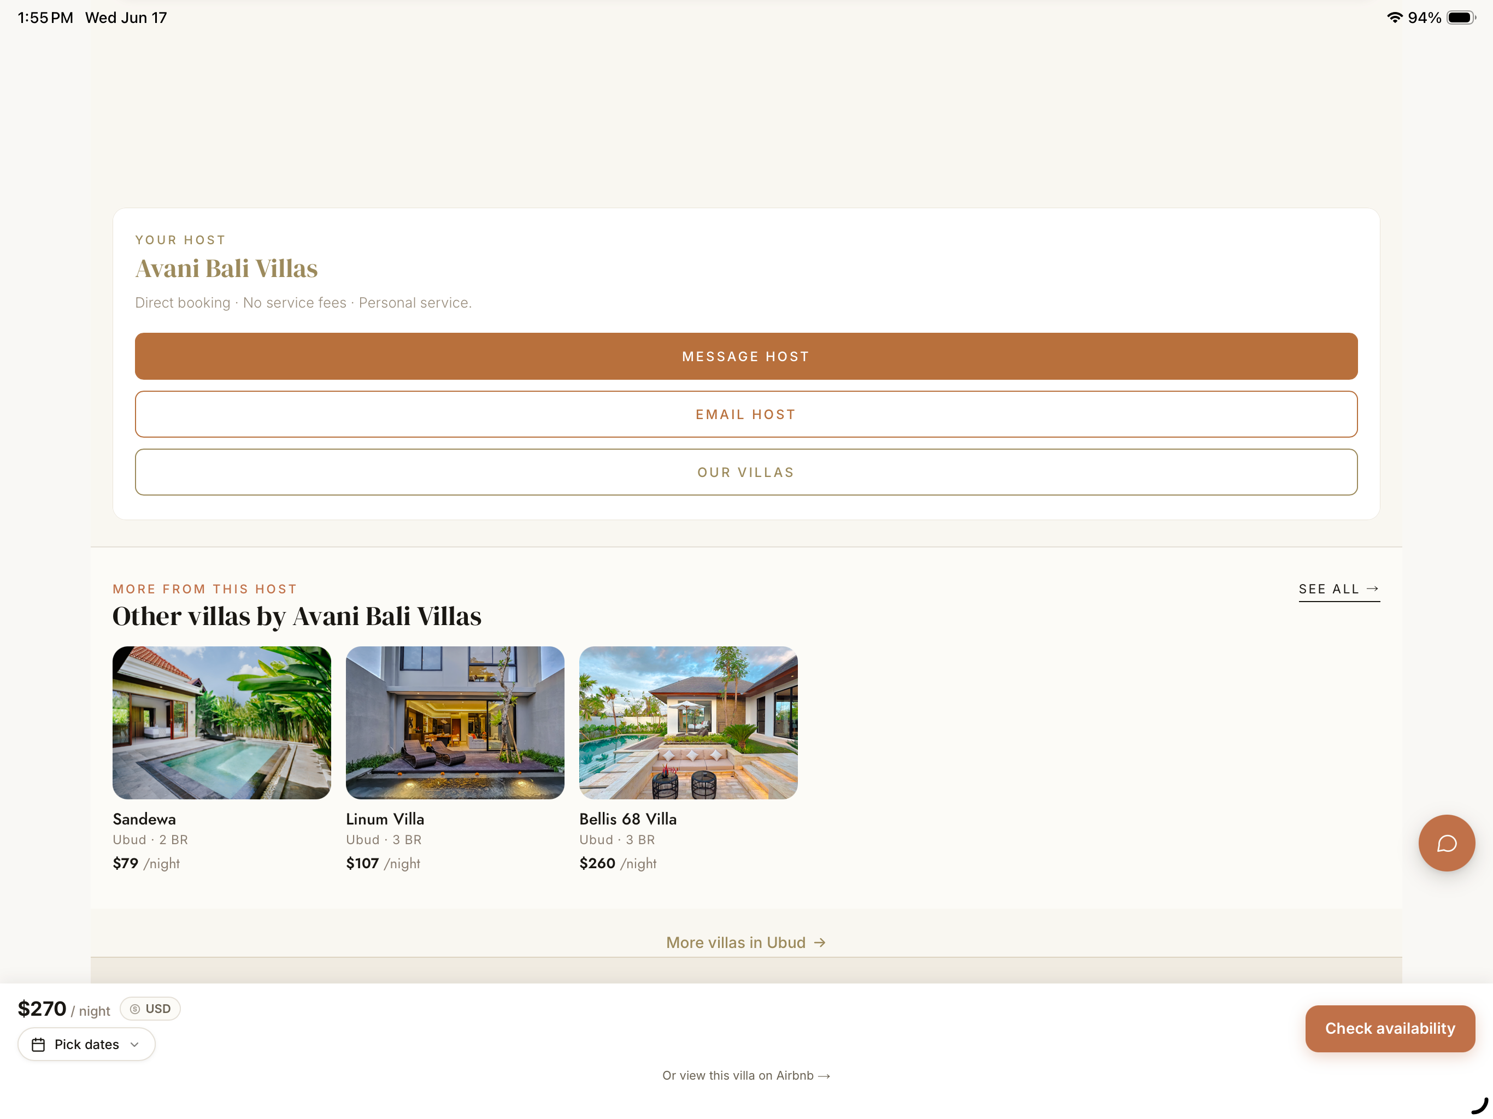Tap the $260 /night price
This screenshot has height=1119, width=1493.
pyautogui.click(x=618, y=863)
